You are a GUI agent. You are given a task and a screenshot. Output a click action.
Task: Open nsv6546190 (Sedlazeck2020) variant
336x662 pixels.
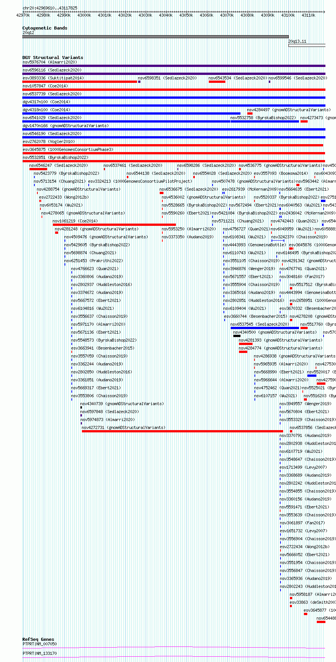point(52,134)
